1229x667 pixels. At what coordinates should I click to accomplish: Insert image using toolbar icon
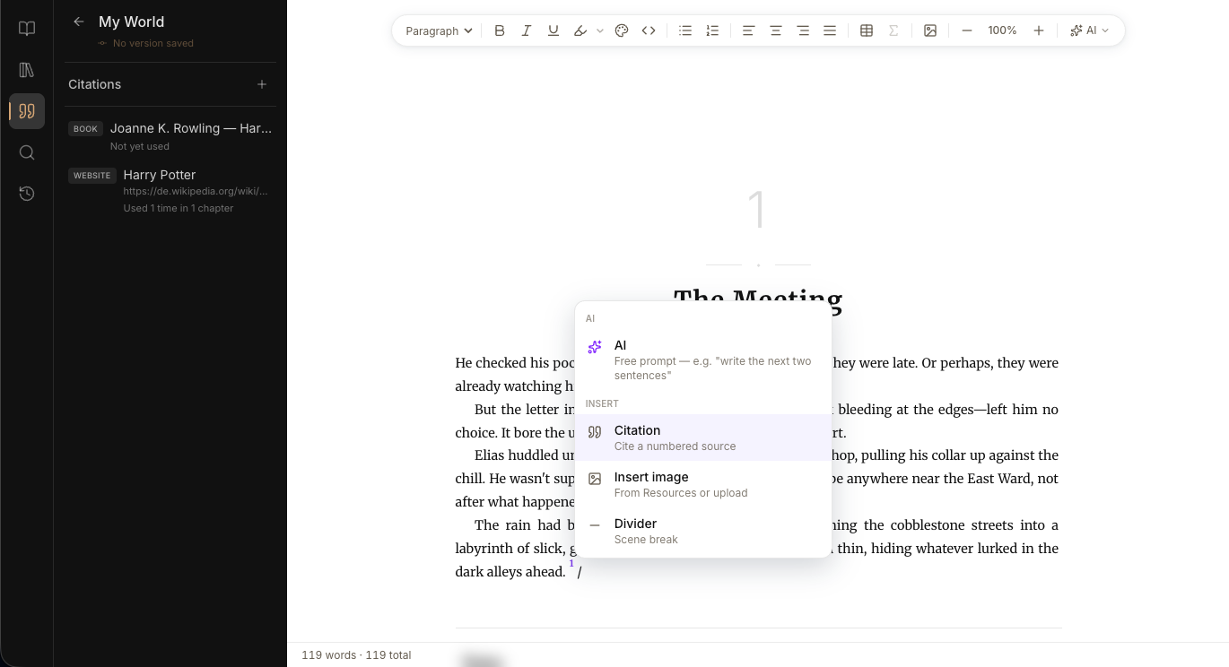click(930, 30)
